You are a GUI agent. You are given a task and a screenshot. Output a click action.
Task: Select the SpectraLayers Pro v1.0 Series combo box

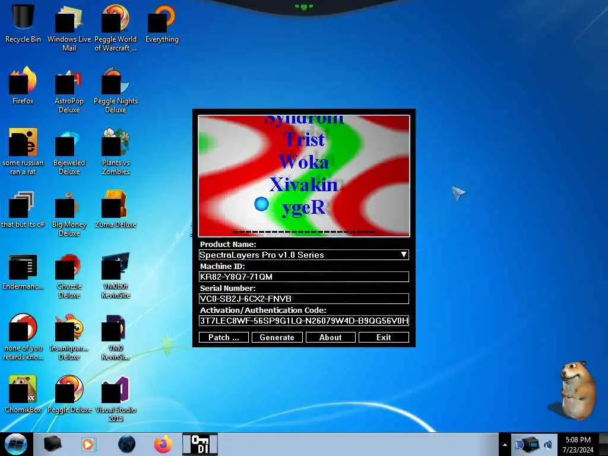pos(303,255)
